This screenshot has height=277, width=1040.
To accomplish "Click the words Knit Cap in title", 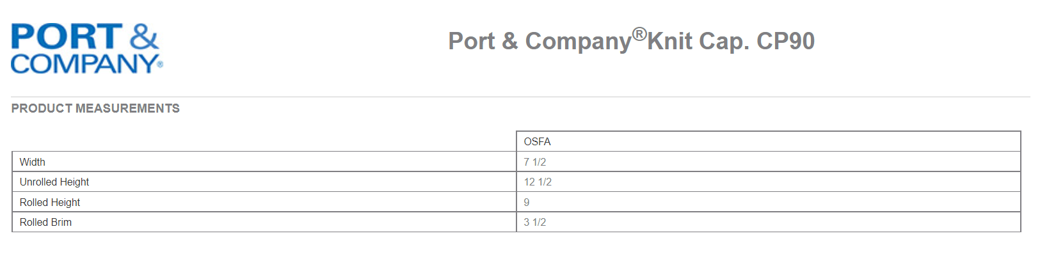I will 697,41.
